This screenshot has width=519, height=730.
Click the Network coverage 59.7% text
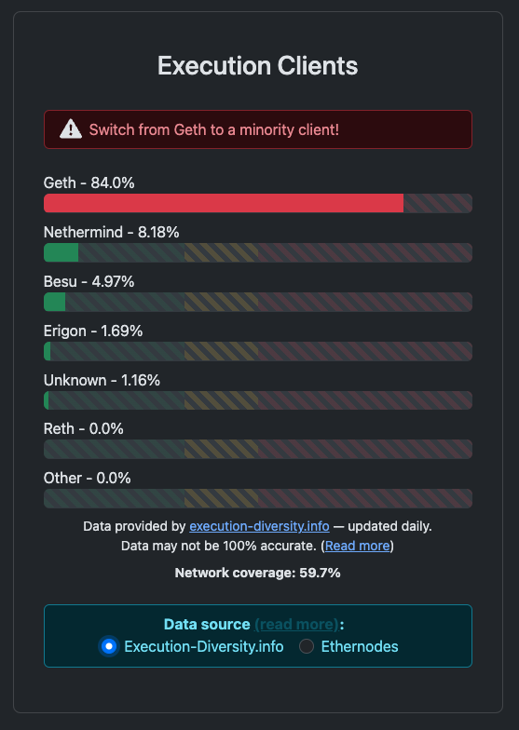coord(257,573)
